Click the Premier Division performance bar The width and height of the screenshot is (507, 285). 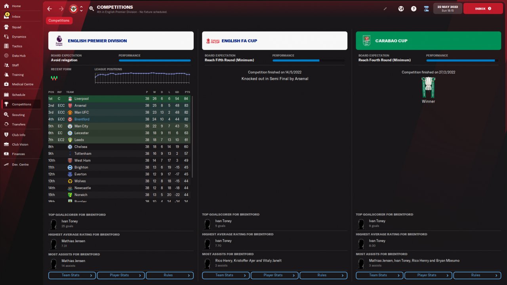coord(154,61)
